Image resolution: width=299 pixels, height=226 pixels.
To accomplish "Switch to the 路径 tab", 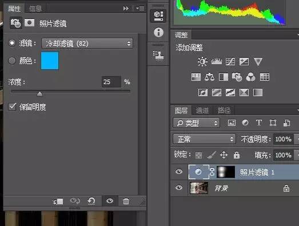I will click(224, 110).
